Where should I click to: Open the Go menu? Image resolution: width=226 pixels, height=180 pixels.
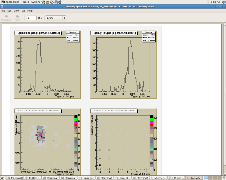click(x=23, y=11)
